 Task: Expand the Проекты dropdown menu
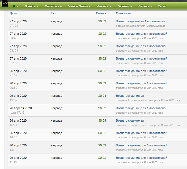coord(31,6)
